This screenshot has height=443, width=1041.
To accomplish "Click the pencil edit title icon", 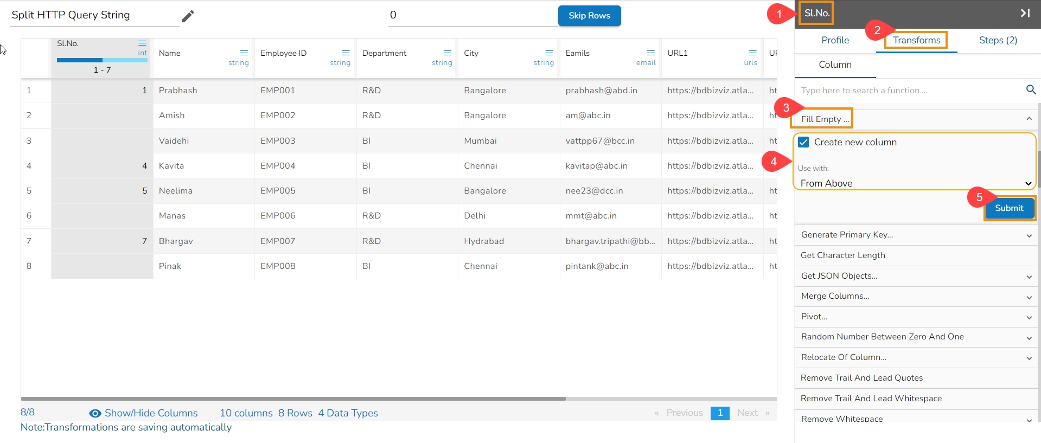I will click(188, 16).
